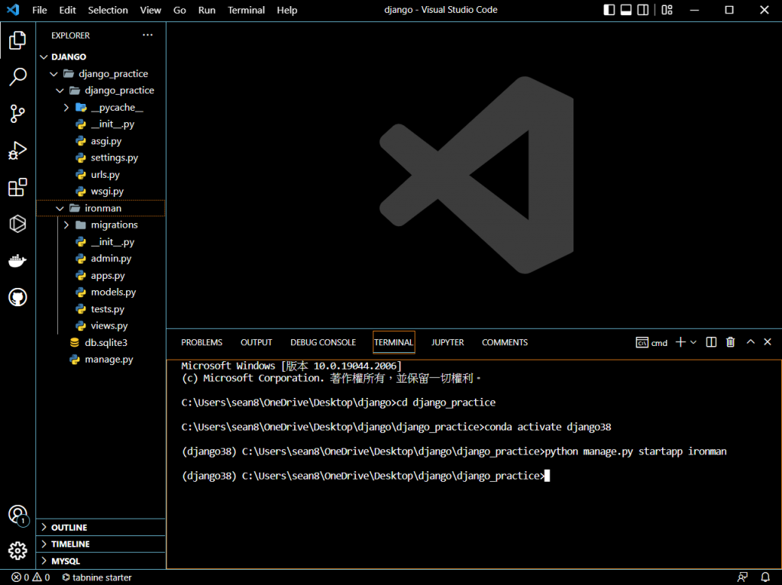Click the cmd terminal shell label

[x=652, y=343]
